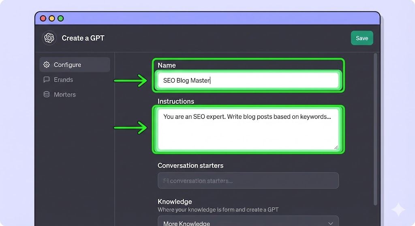Focus the Name field containing SEO Blog Master
The width and height of the screenshot is (415, 226).
248,80
